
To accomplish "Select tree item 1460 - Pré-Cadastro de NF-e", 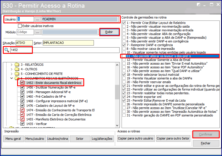I will (x=46, y=97).
